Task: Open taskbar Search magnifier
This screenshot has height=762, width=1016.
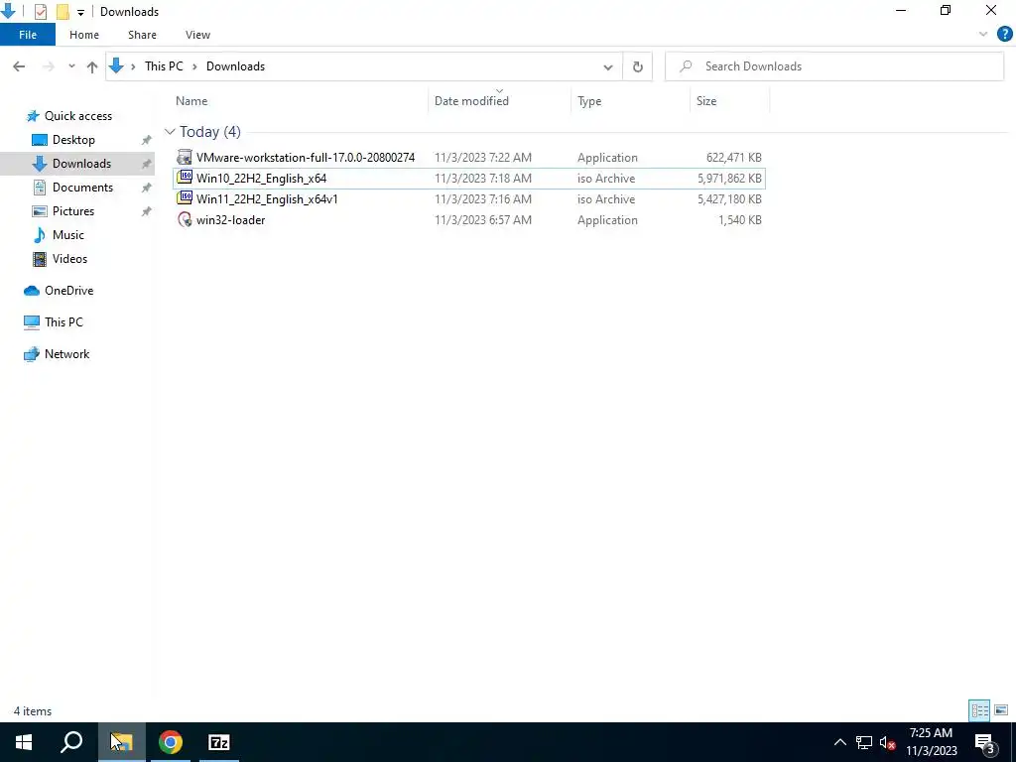Action: tap(71, 742)
